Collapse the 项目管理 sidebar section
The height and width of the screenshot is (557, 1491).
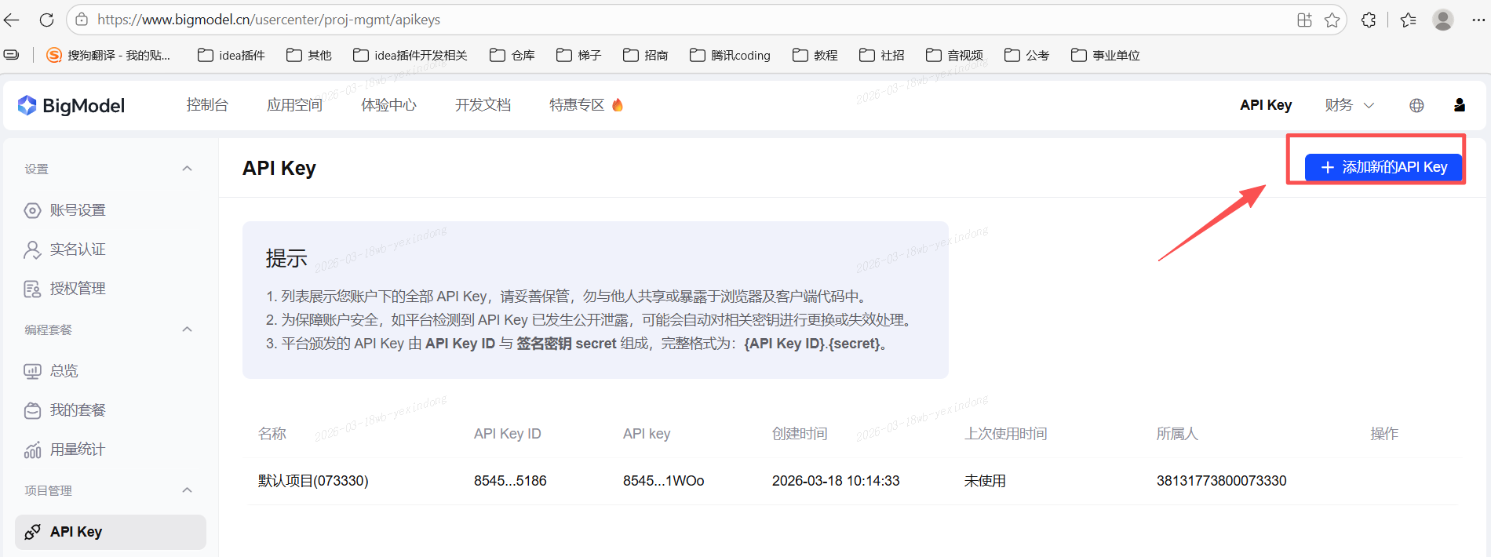pyautogui.click(x=187, y=490)
